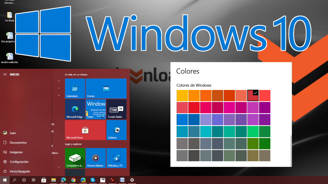Launch the TuneIn Radio tile
The image size is (328, 184).
tap(116, 109)
